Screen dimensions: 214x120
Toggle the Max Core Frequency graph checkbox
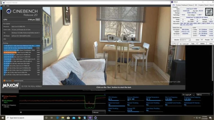(3, 105)
